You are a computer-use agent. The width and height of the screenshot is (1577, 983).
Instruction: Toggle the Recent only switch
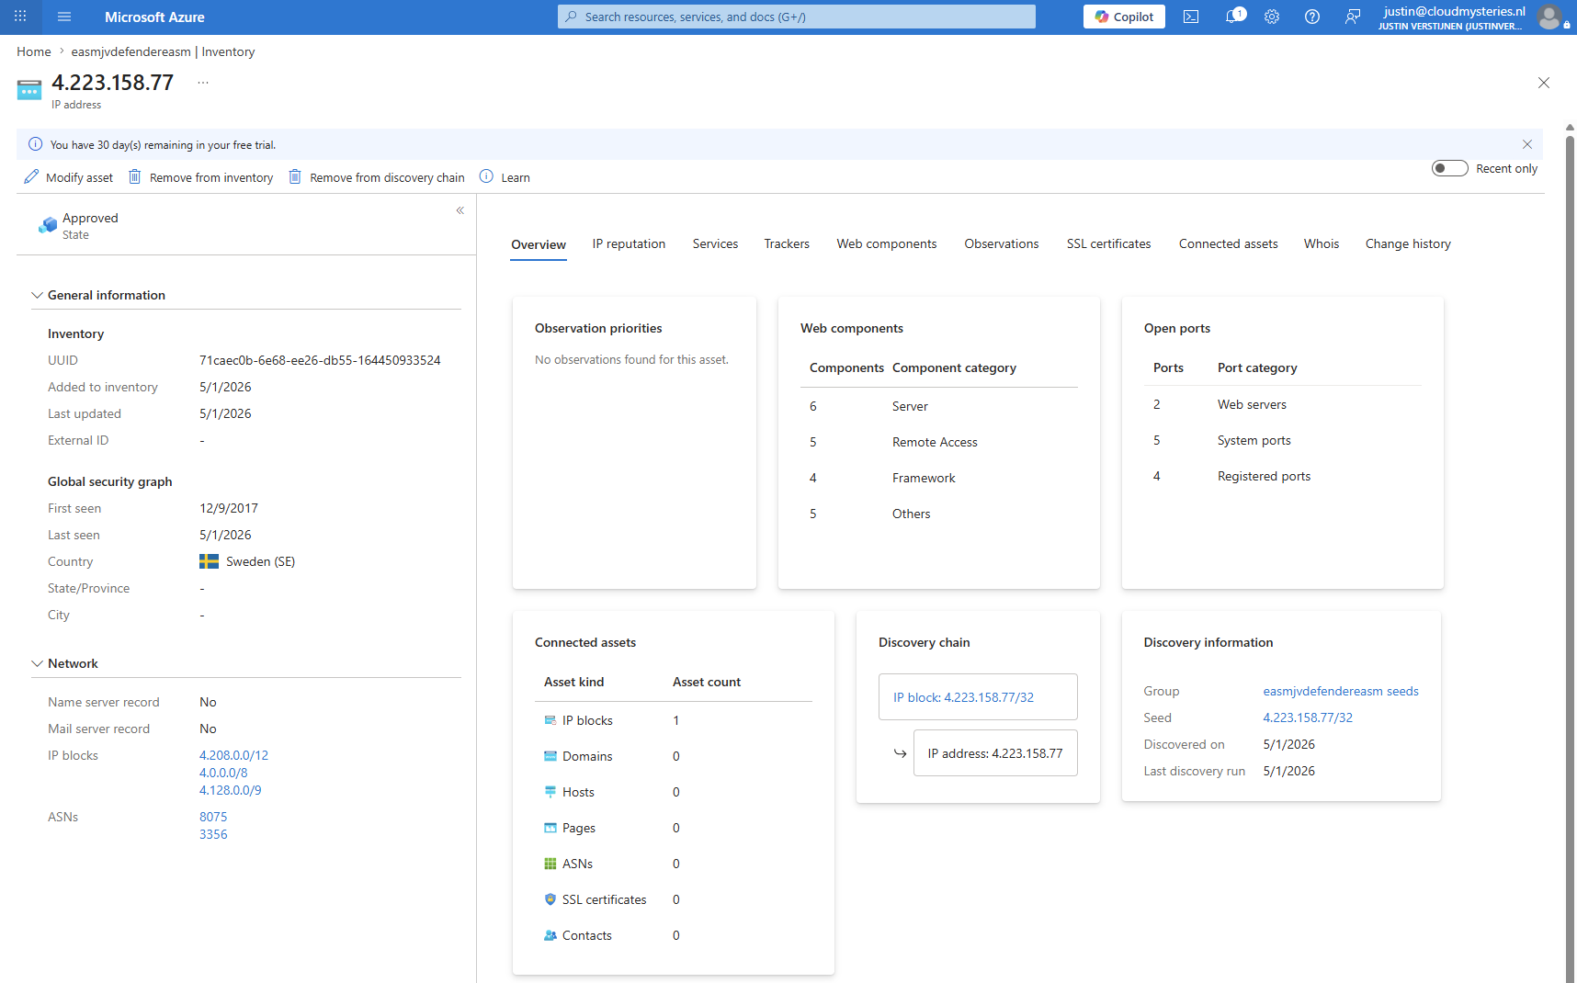click(x=1449, y=168)
